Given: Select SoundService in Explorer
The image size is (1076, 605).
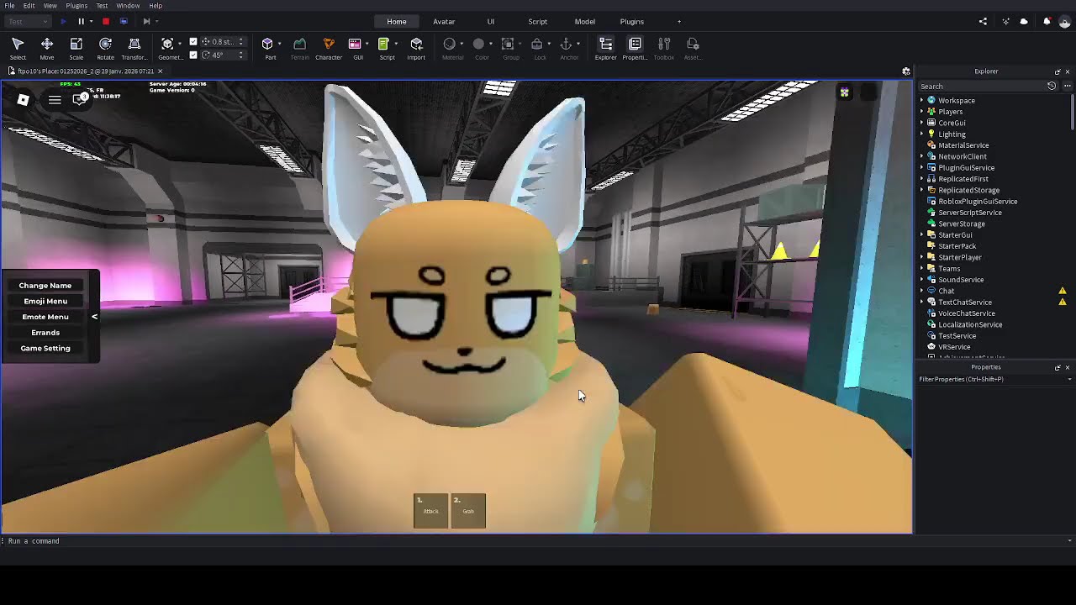Looking at the screenshot, I should pos(961,280).
